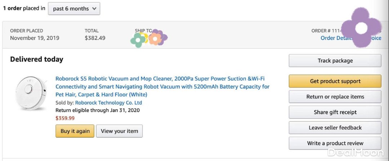
Task: Select Return or replace items
Action: click(x=335, y=97)
